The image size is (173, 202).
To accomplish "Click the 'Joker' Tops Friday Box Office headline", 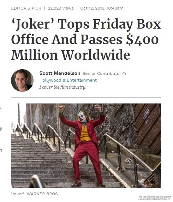I will tap(86, 39).
